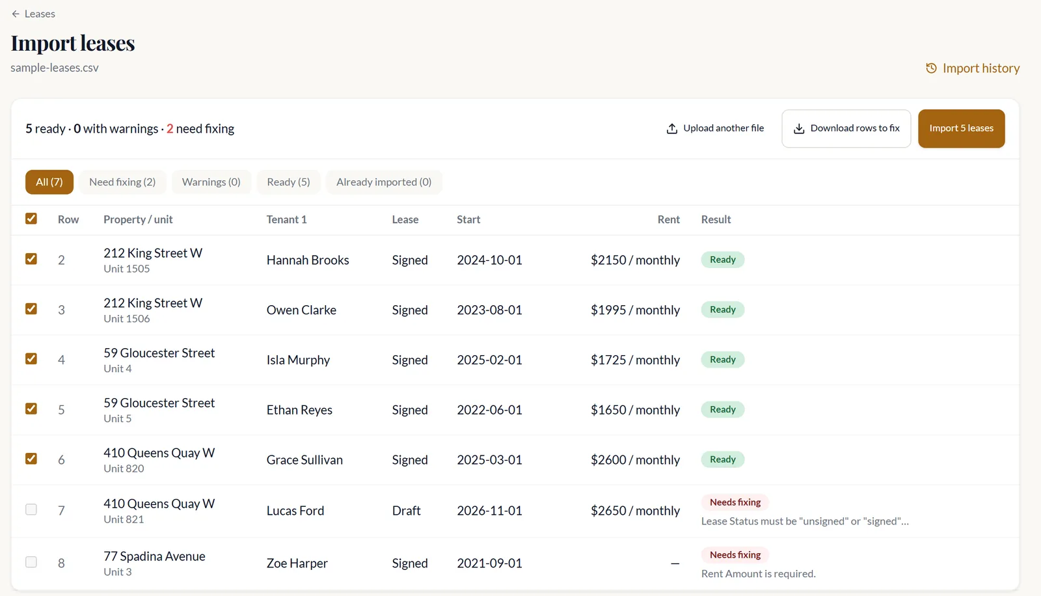Click the sample-leases.csv file name
Viewport: 1041px width, 596px height.
click(55, 68)
